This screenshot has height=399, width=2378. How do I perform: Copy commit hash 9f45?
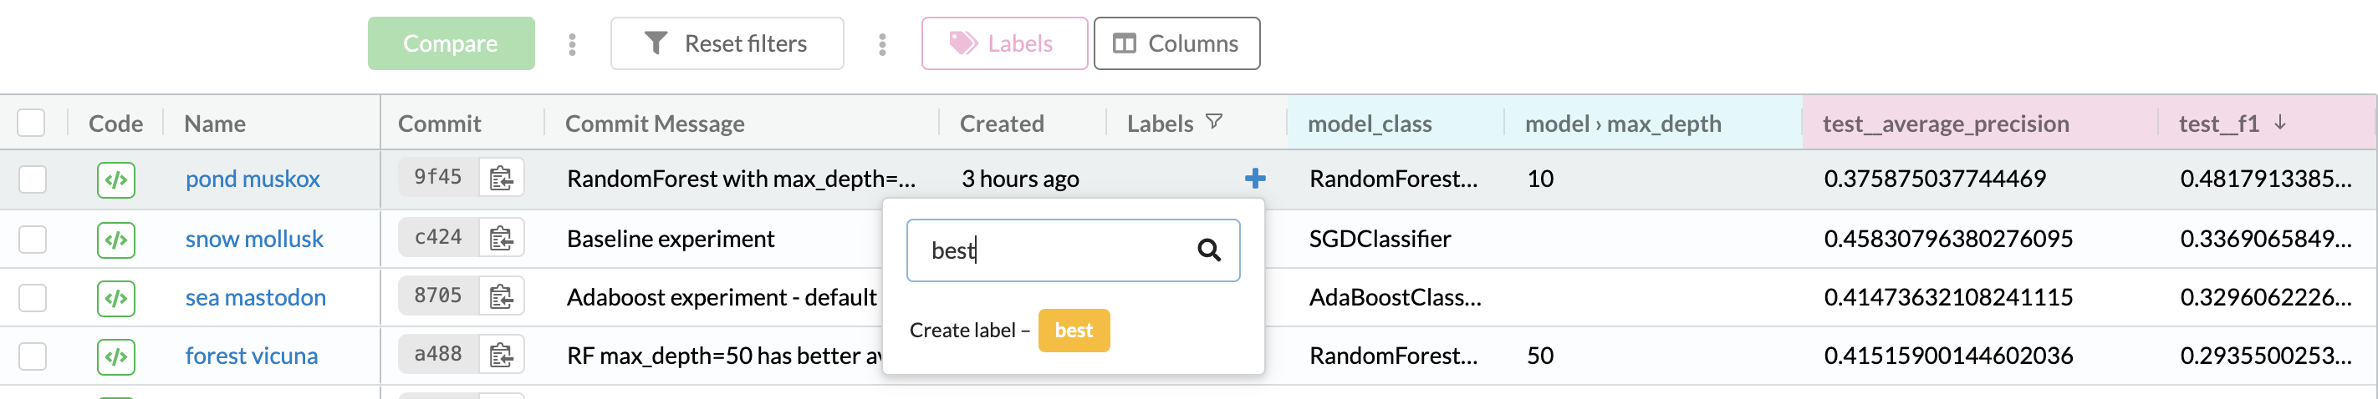tap(501, 178)
